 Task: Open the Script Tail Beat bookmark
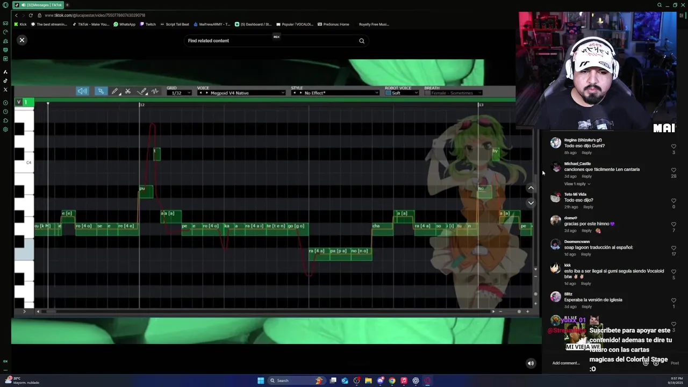click(x=174, y=24)
